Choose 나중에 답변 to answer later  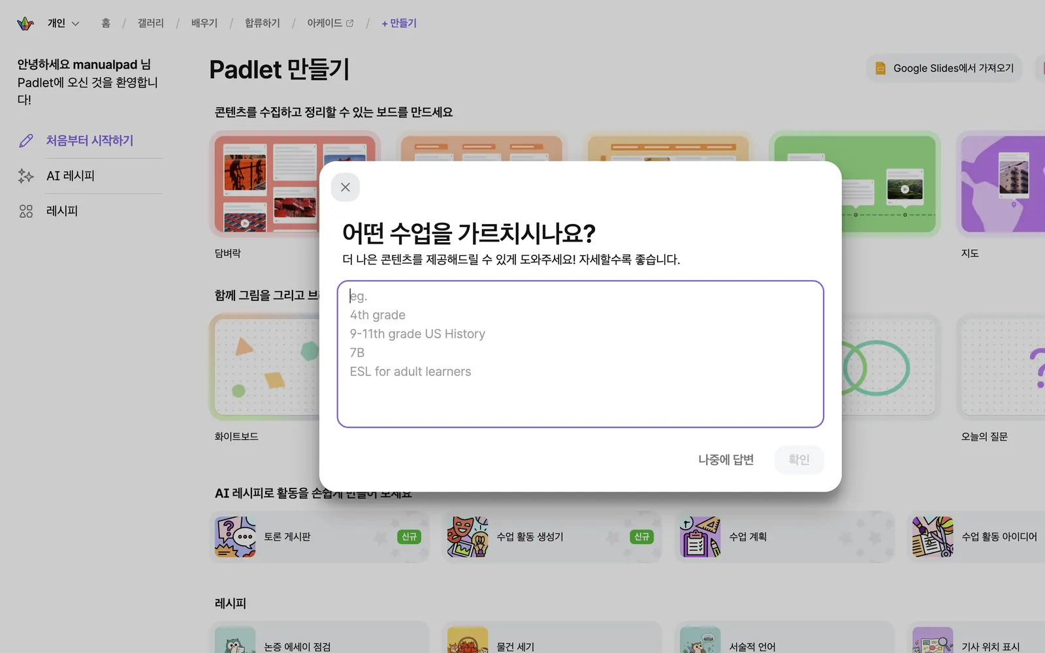click(726, 460)
